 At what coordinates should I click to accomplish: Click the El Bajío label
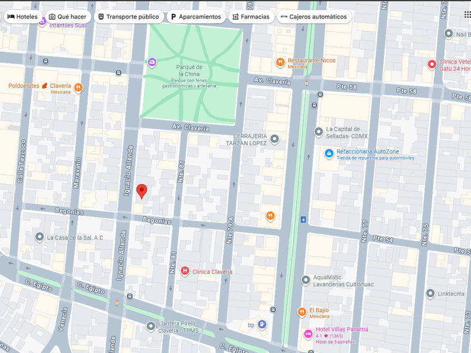tap(319, 310)
